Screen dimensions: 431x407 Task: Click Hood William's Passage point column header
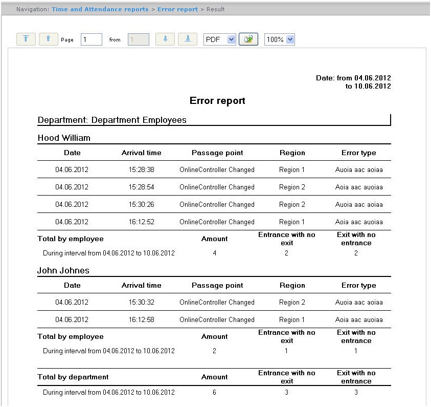pyautogui.click(x=217, y=153)
